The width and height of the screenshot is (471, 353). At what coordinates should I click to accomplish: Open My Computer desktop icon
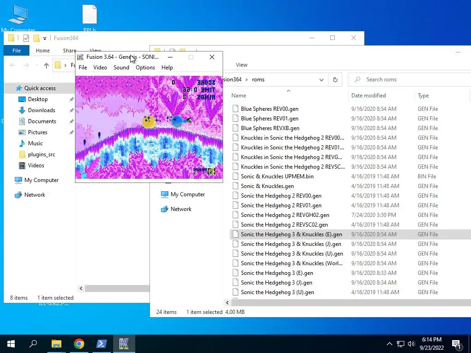[18, 18]
